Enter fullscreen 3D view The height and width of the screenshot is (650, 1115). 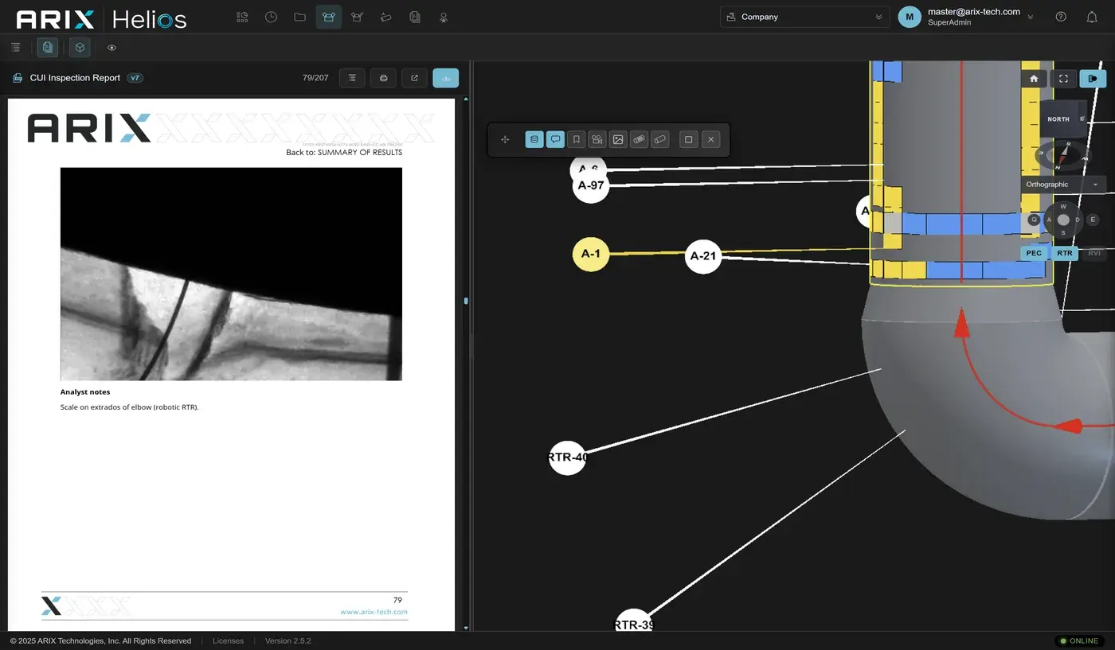(x=1063, y=79)
